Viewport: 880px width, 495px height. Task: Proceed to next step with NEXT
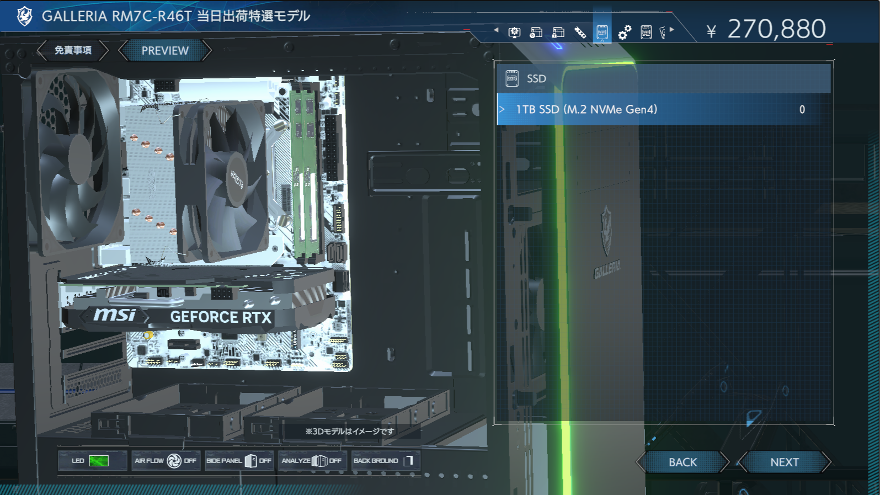coord(785,462)
